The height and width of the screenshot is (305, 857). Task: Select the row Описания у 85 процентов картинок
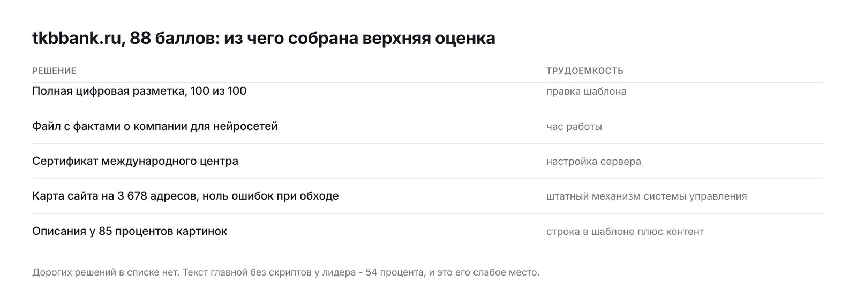(428, 231)
